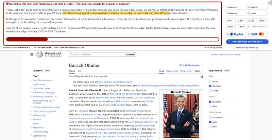This screenshot has width=272, height=140.
Task: Close the donation banner with the X
Action: [269, 3]
